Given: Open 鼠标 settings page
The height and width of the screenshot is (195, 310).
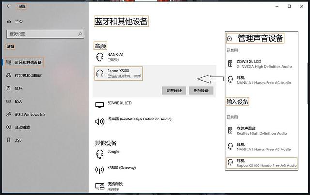Looking at the screenshot, I should [x=18, y=89].
